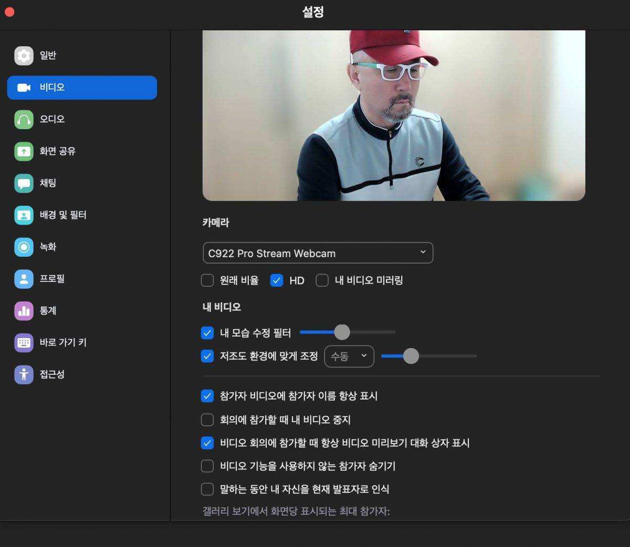The height and width of the screenshot is (547, 630).
Task: Show the 통계 statistics chart icon
Action: [x=24, y=311]
